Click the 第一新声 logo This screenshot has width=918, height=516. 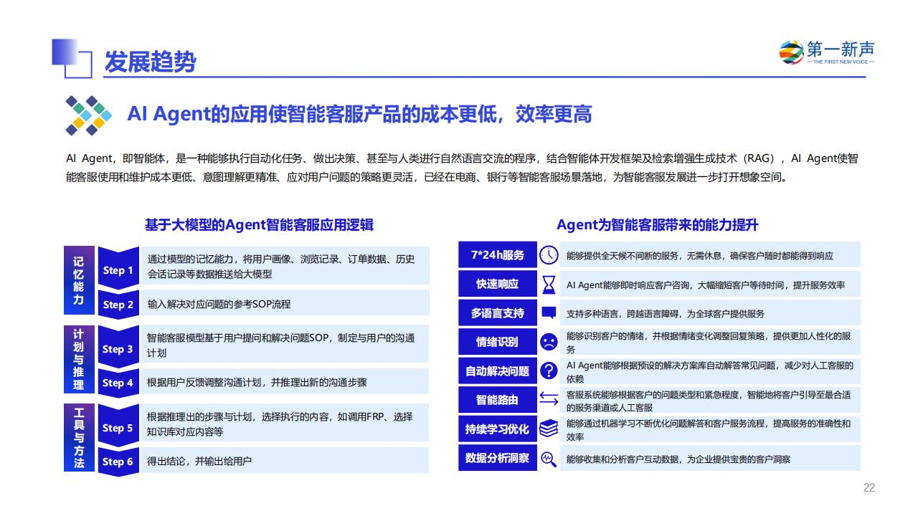(x=827, y=52)
